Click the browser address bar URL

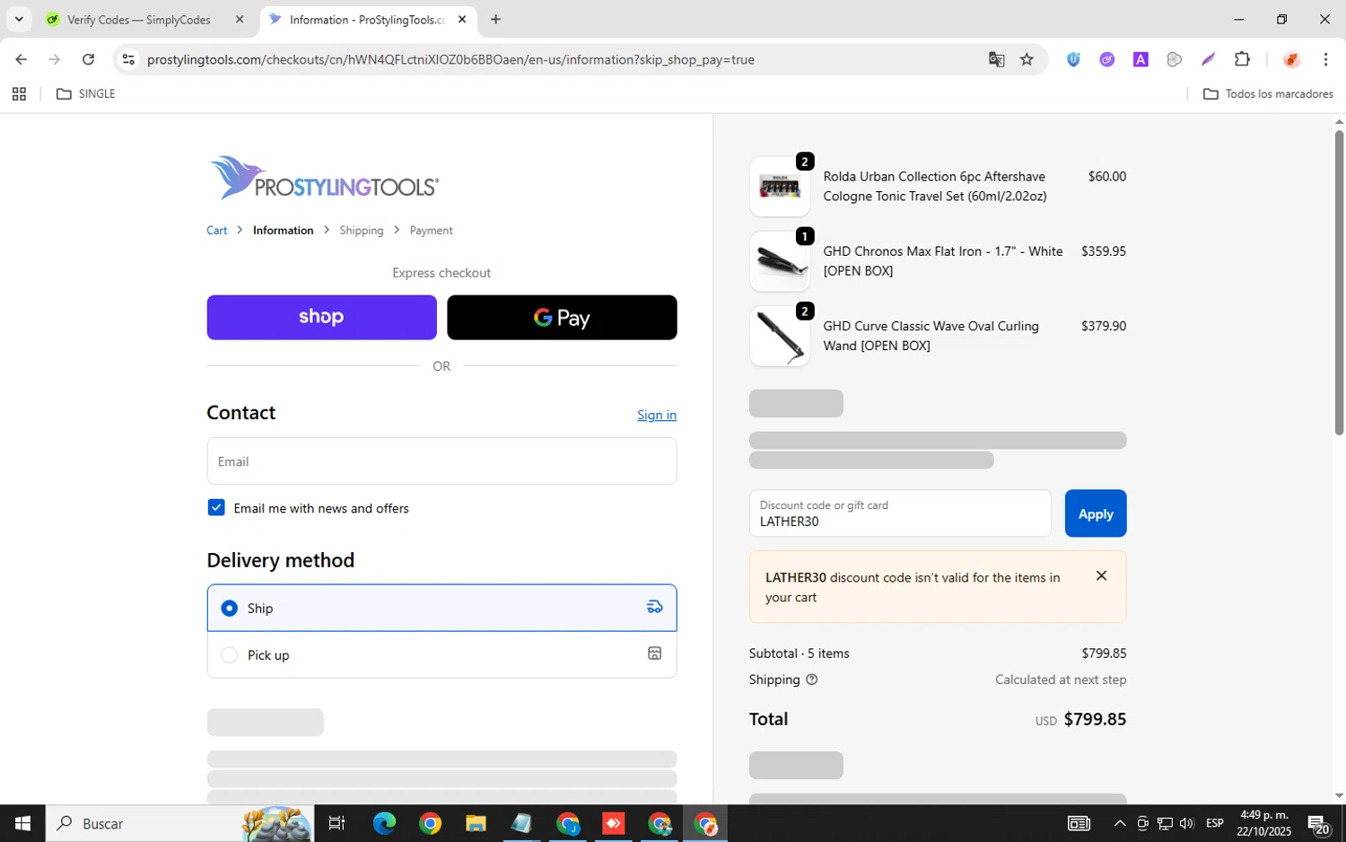pyautogui.click(x=450, y=59)
